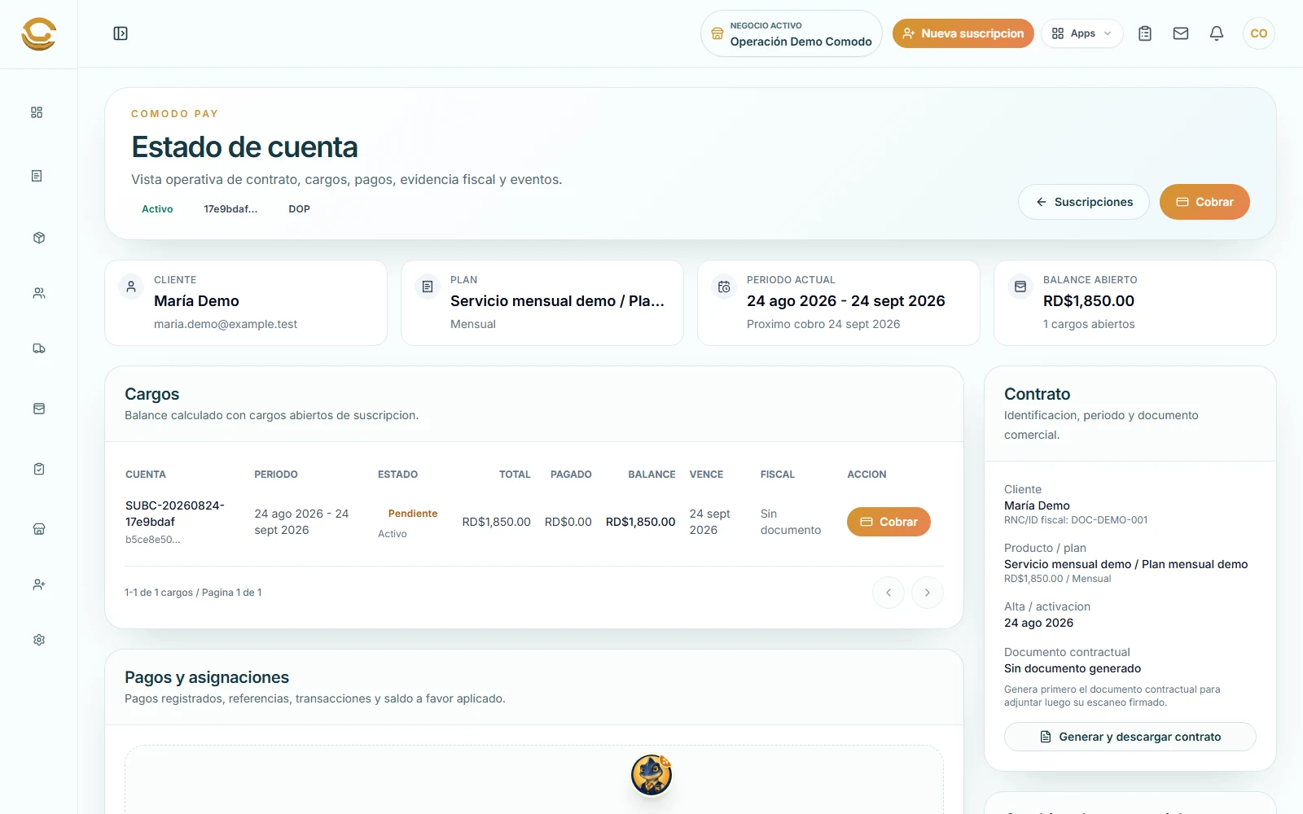Click RNC/ID fiscal DOC-DEMO-001 text
The width and height of the screenshot is (1303, 814).
click(1076, 520)
